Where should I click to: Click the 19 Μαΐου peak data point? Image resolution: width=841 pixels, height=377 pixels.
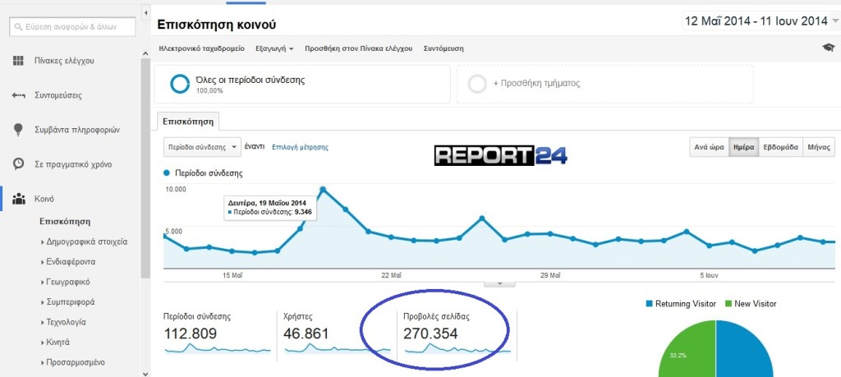(323, 189)
